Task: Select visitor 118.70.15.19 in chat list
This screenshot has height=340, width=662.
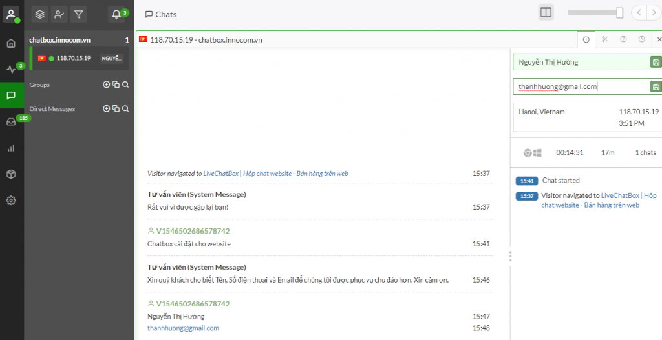Action: (79, 59)
